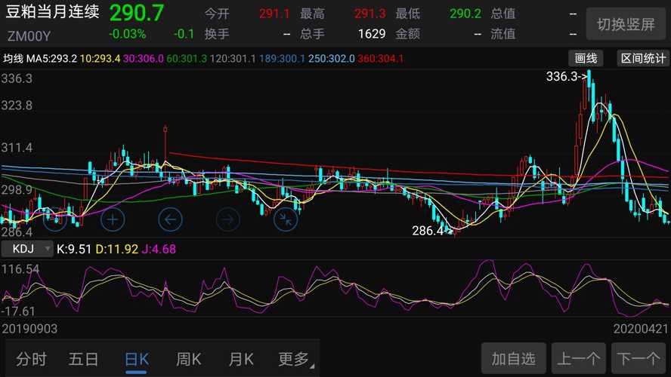Tap the ZM00Y contract code
Viewport: 671px width, 377px height.
29,36
